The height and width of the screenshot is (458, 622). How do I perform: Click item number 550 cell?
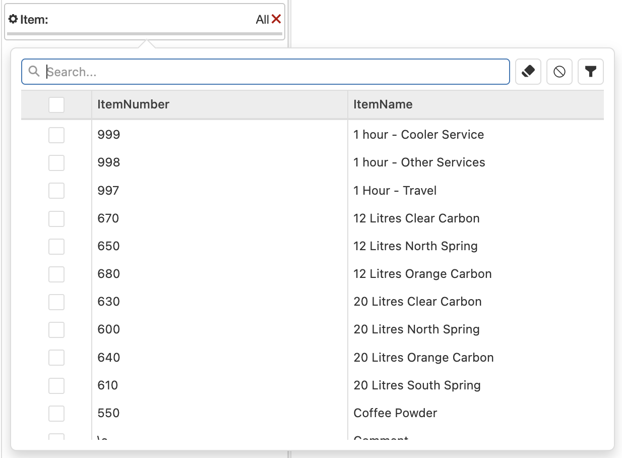[x=109, y=413]
